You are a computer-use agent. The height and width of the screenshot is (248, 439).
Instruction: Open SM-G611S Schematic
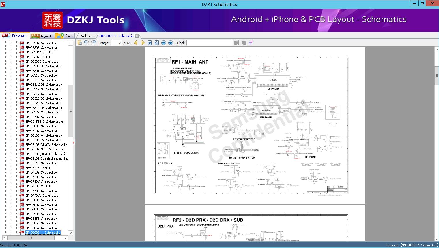click(41, 163)
